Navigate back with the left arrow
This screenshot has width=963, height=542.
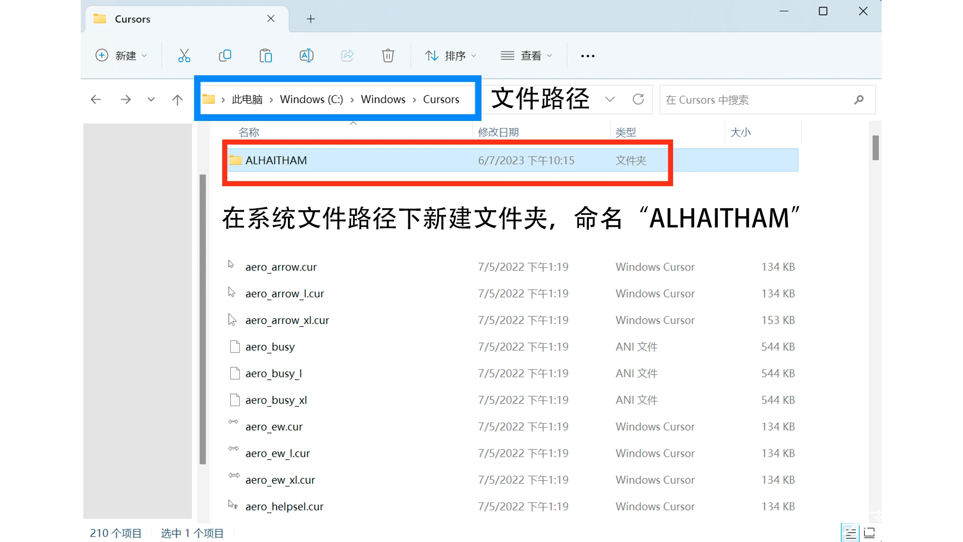(x=96, y=100)
